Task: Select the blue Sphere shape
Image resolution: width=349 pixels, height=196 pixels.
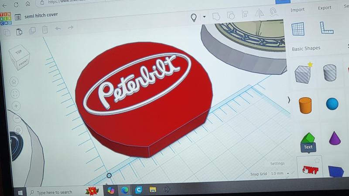Action: coord(332,104)
